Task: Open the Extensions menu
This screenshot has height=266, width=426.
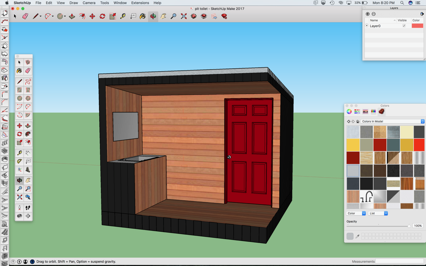Action: click(x=140, y=3)
